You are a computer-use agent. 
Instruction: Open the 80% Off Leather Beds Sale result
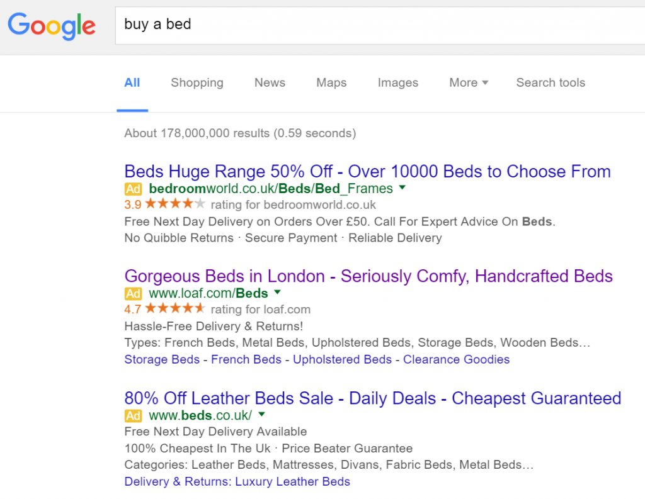(x=373, y=398)
